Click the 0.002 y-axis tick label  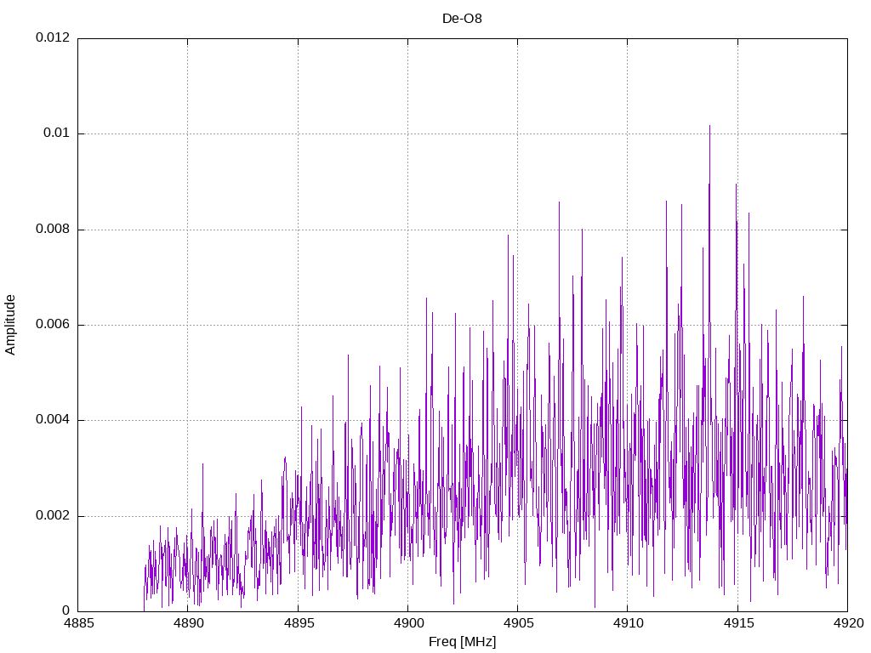click(x=54, y=516)
